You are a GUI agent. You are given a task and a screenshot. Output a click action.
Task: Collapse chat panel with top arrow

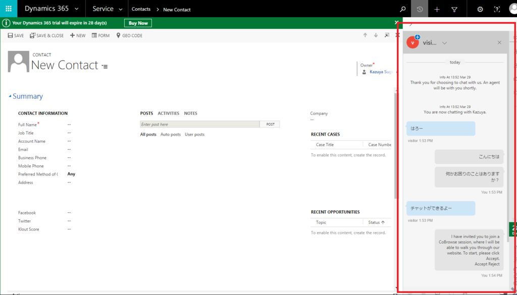[x=410, y=25]
